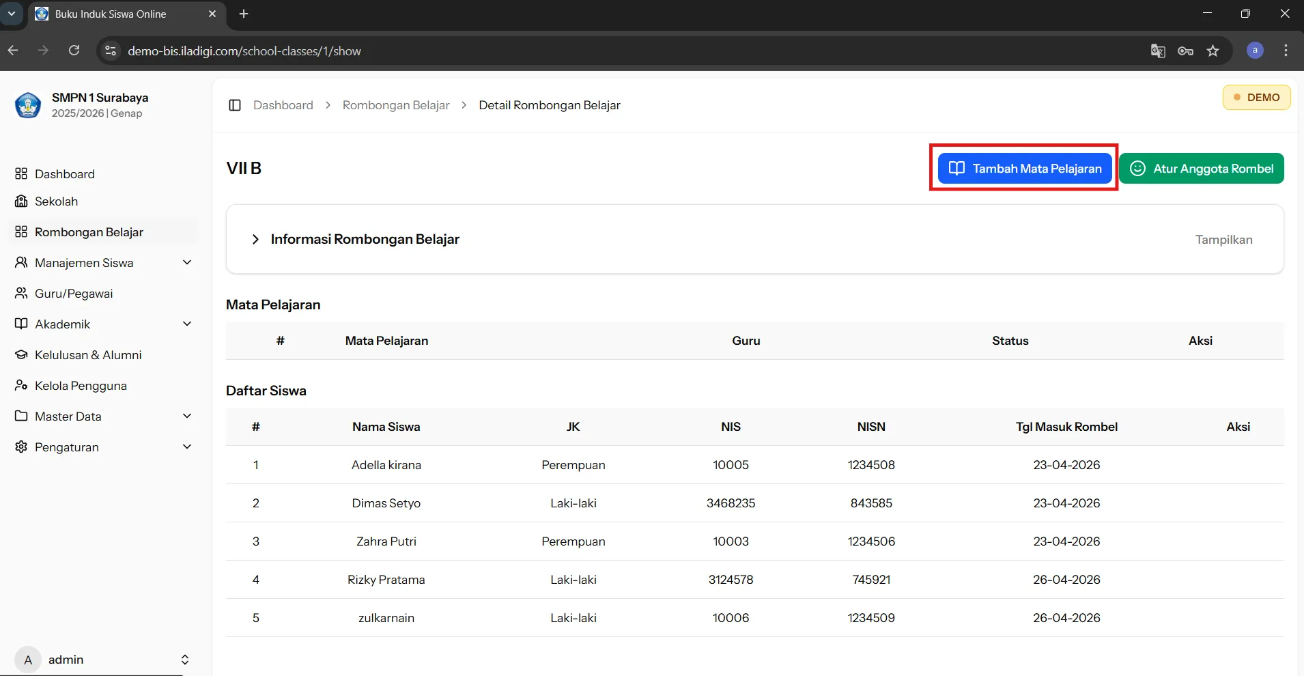1304x676 pixels.
Task: Go to the Rombongan Belajar breadcrumb link
Action: pos(396,105)
